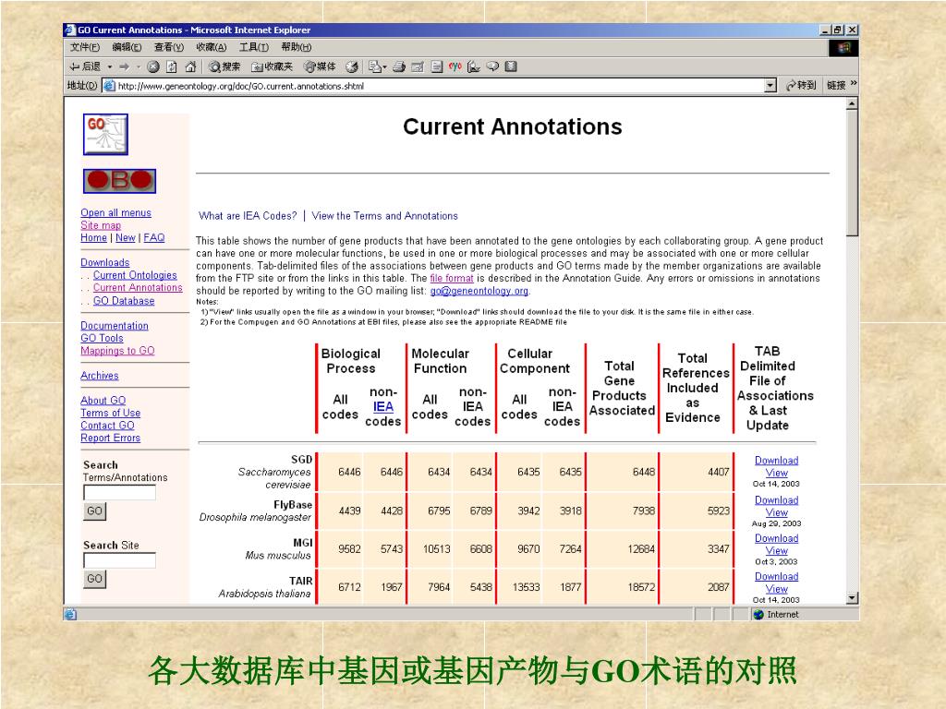
Task: Click the Back (后退) toolbar button
Action: (85, 66)
